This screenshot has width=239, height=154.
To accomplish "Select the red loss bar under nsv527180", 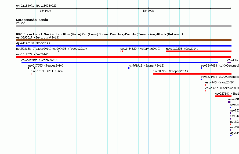I will pyautogui.click(x=223, y=96).
